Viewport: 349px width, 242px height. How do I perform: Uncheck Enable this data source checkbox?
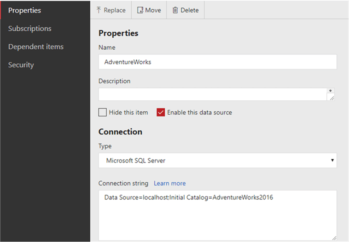[161, 112]
